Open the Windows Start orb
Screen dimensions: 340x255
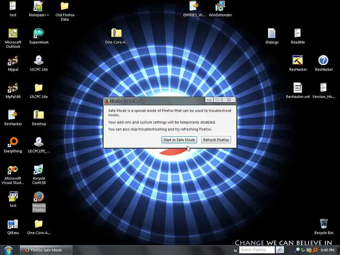(8, 250)
